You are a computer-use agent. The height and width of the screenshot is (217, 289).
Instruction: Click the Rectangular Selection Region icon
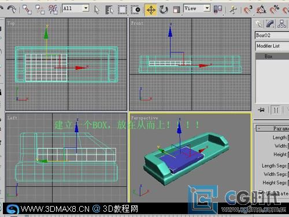(123, 10)
